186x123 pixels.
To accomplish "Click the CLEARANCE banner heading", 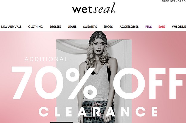I will point(98,111).
